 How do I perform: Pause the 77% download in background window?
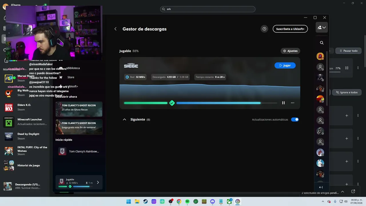tap(347, 68)
